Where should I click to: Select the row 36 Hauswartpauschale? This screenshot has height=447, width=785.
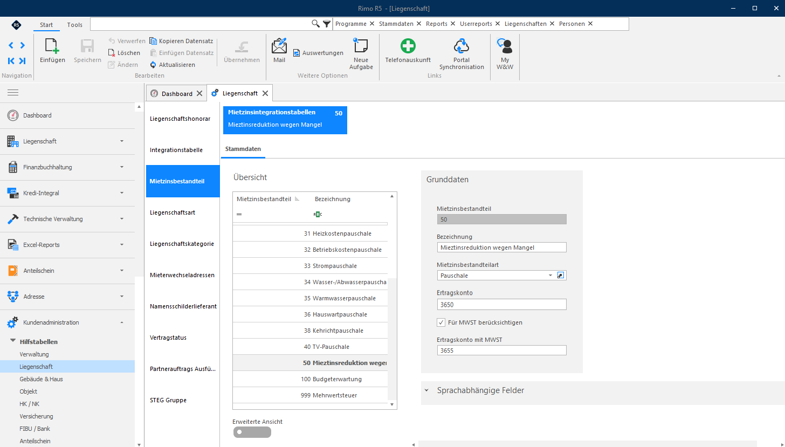click(x=310, y=314)
